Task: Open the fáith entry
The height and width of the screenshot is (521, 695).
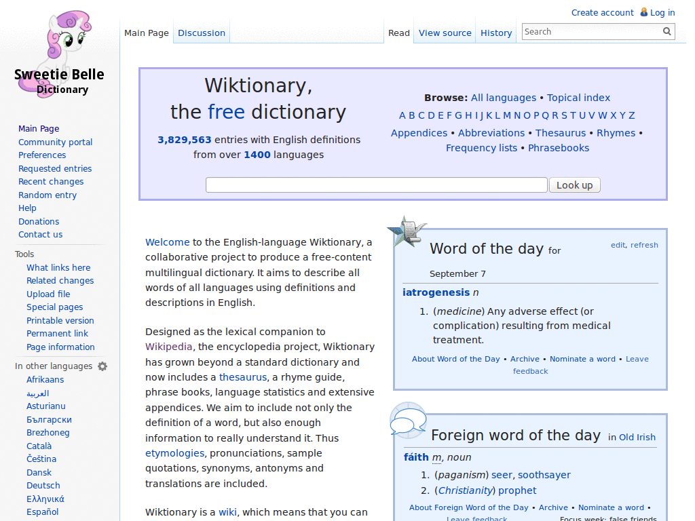Action: tap(416, 457)
